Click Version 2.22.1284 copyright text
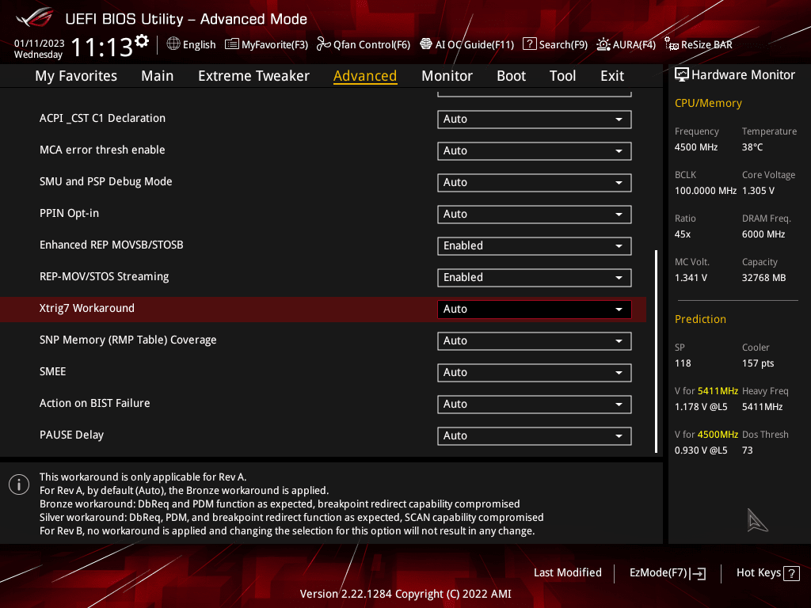811x608 pixels. tap(405, 594)
